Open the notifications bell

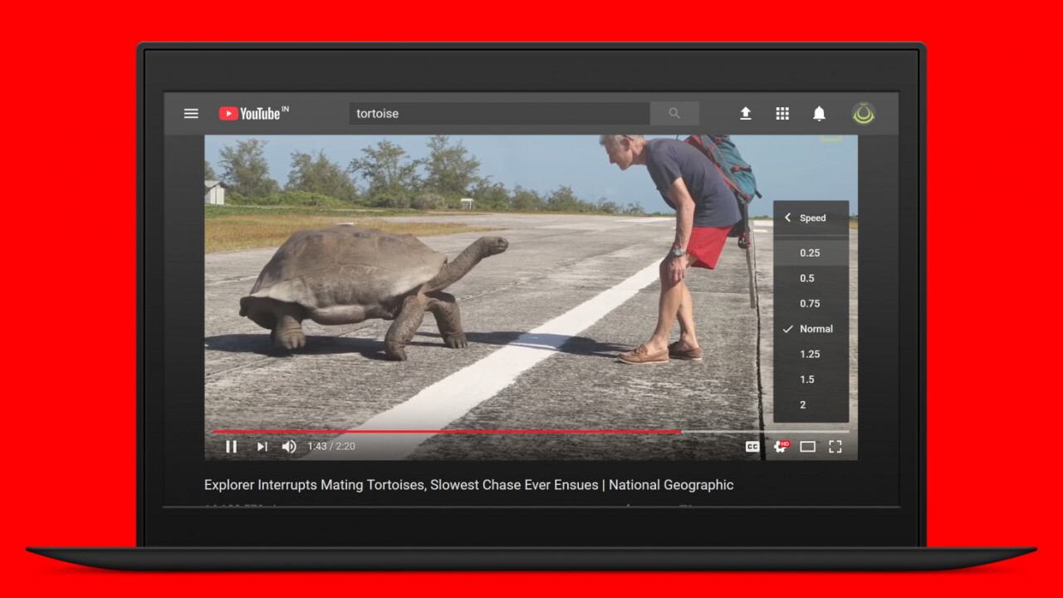coord(819,114)
